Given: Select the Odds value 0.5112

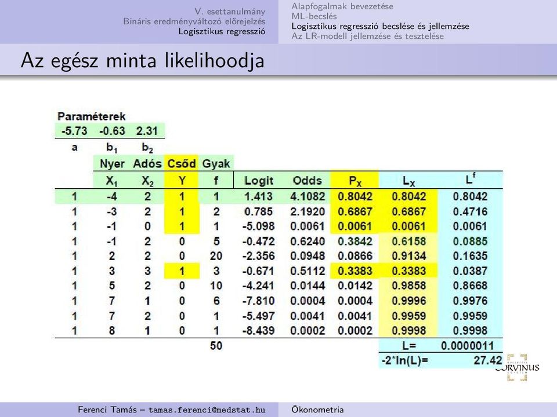Looking at the screenshot, I should 308,271.
